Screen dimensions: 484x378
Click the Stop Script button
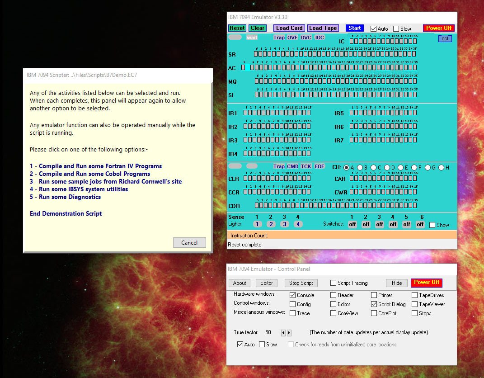tap(301, 283)
